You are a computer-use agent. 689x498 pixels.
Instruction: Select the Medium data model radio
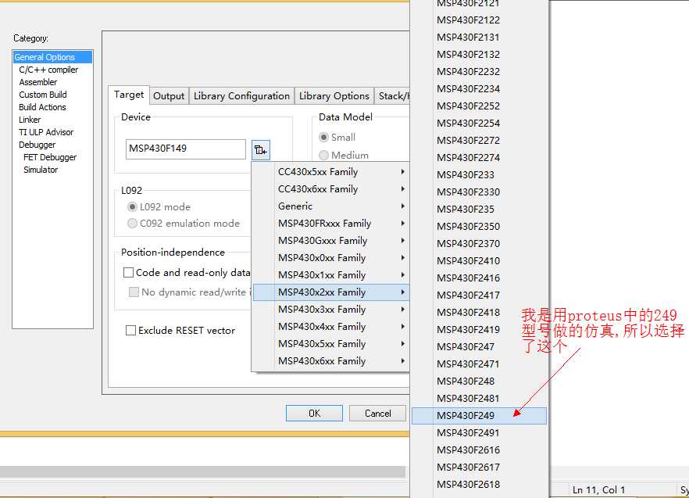(324, 155)
